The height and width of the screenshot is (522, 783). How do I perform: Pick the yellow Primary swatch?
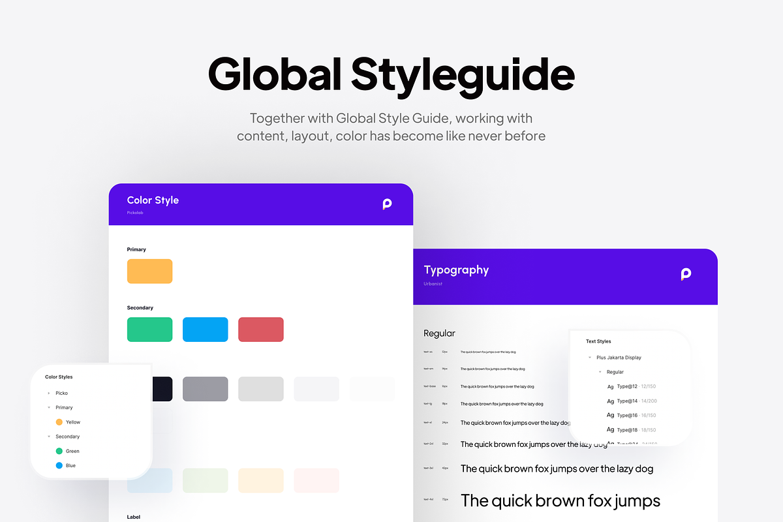[149, 271]
